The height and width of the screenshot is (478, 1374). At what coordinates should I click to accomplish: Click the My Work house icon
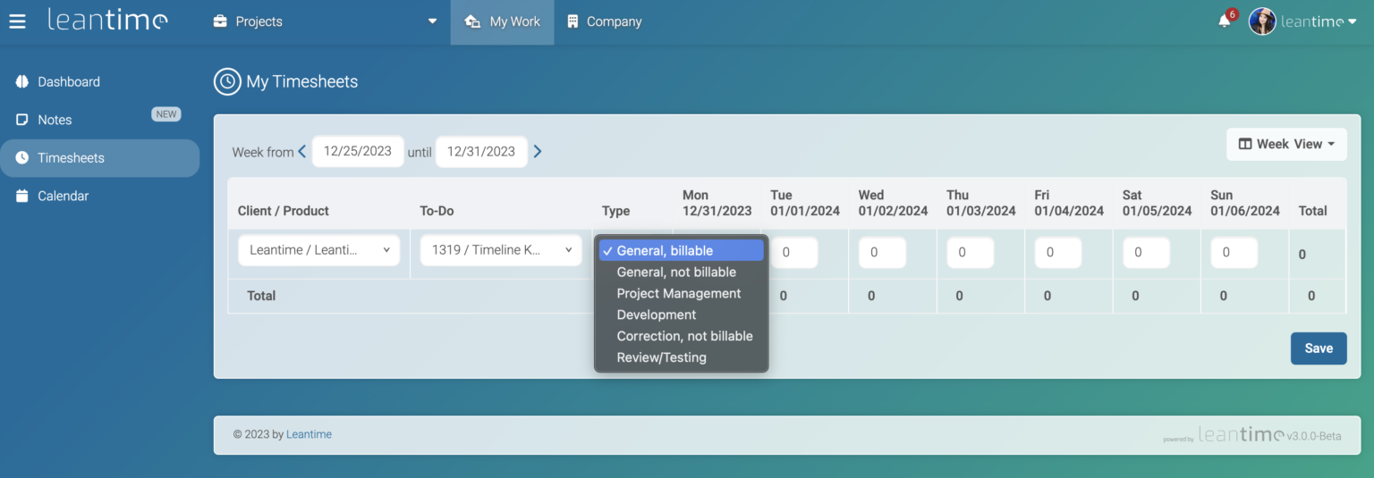473,21
